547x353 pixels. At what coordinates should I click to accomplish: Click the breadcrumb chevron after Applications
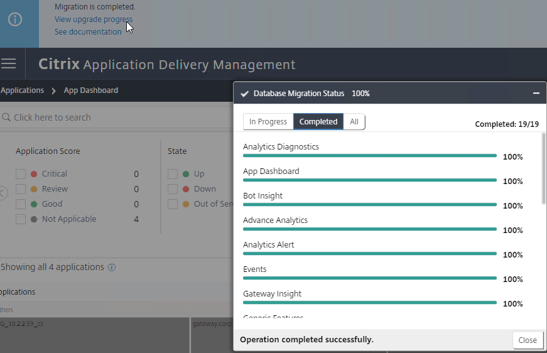(54, 90)
